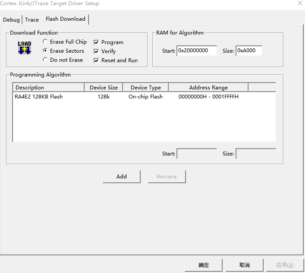Switch to the Debug tab

[x=11, y=20]
